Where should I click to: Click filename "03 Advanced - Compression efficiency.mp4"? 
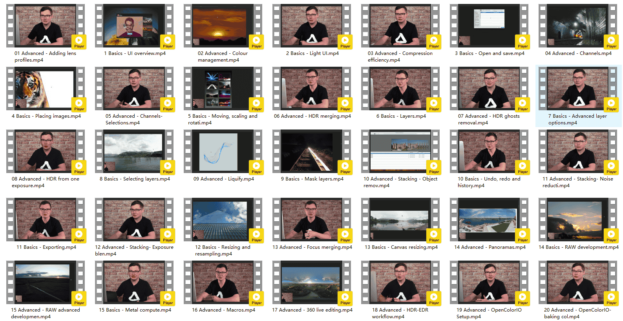pyautogui.click(x=400, y=57)
